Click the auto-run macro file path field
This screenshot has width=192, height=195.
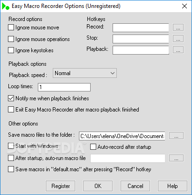[x=128, y=158]
